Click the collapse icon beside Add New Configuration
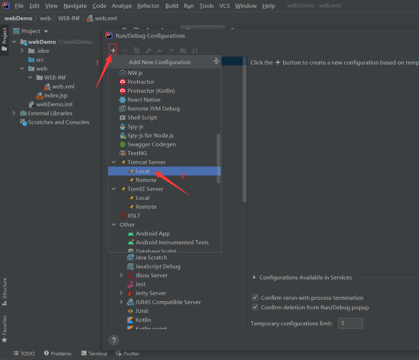Viewport: 419px width, 360px height. pos(216,61)
